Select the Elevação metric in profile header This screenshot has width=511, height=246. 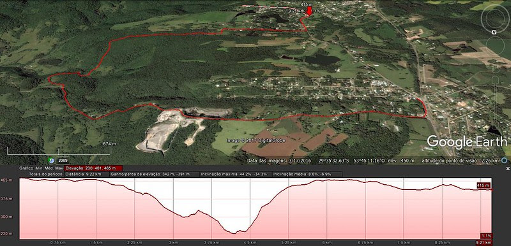coord(93,168)
